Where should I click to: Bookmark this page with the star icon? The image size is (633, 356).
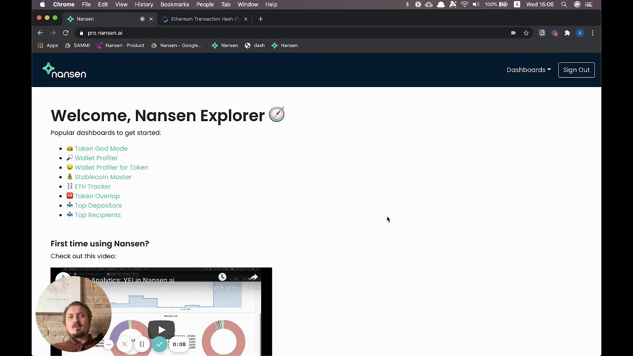click(x=526, y=33)
